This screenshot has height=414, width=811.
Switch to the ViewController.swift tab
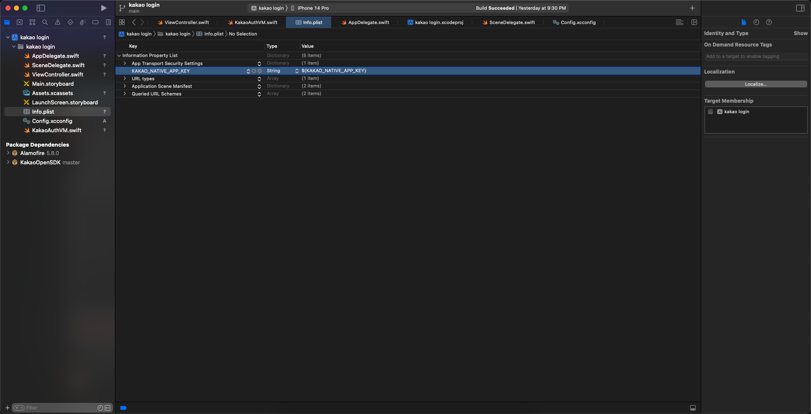point(183,22)
